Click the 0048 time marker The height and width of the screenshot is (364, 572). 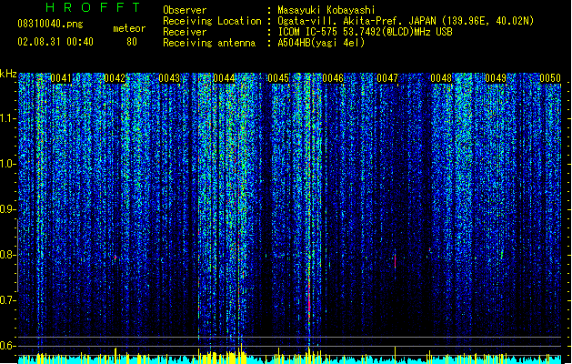pyautogui.click(x=441, y=78)
